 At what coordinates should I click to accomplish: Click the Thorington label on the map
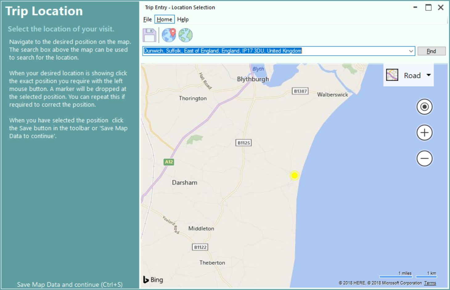coord(193,98)
